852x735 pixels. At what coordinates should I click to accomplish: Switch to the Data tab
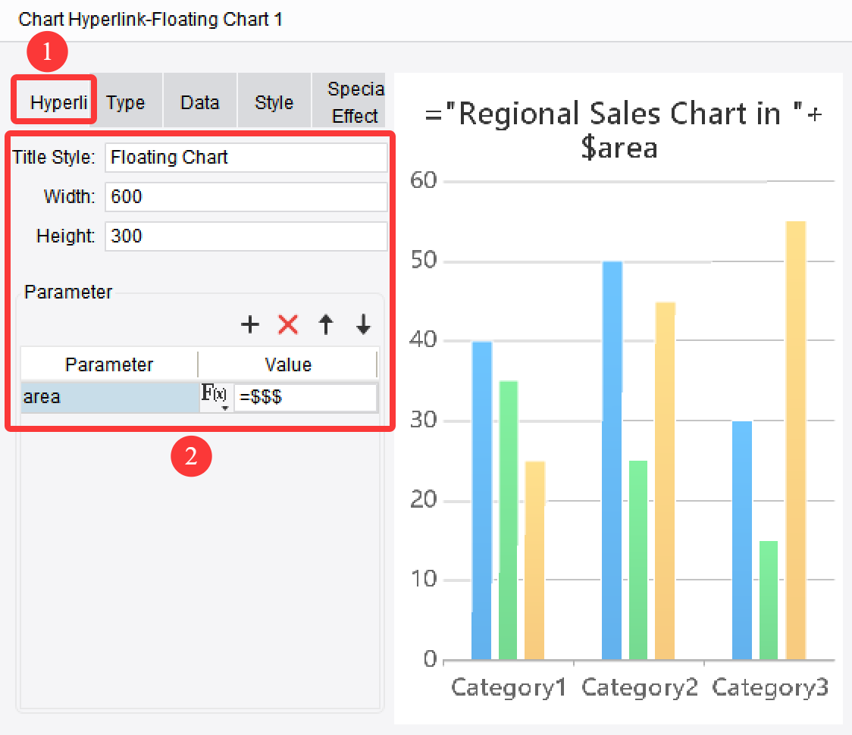pos(199,101)
